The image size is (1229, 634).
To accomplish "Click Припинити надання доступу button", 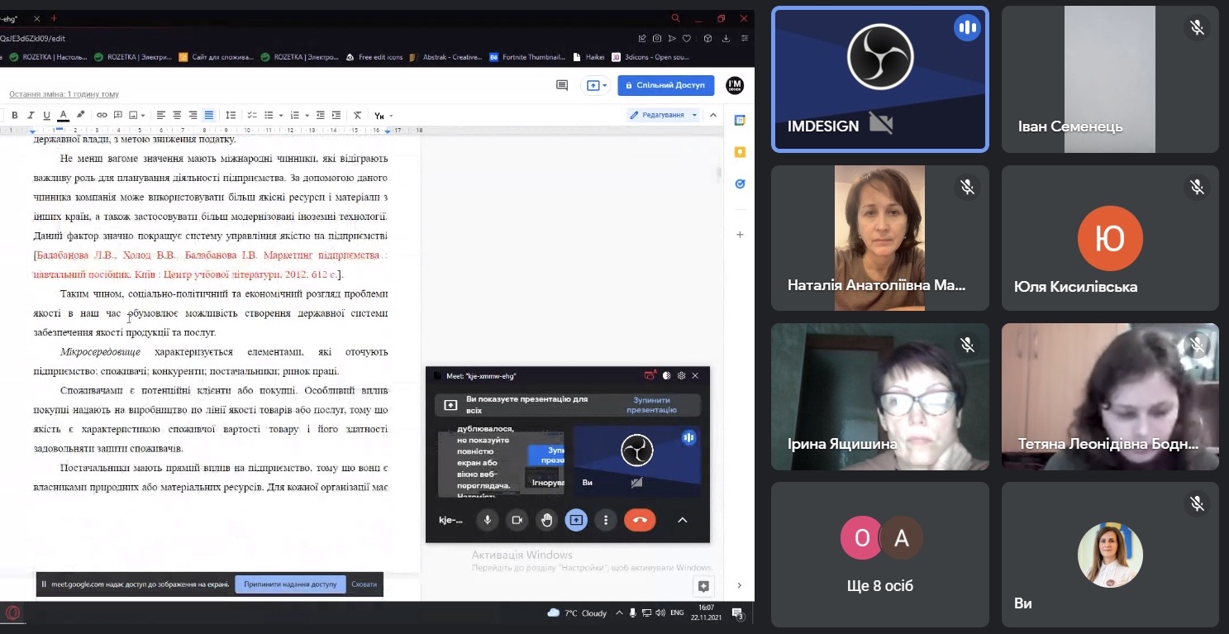I will tap(289, 584).
